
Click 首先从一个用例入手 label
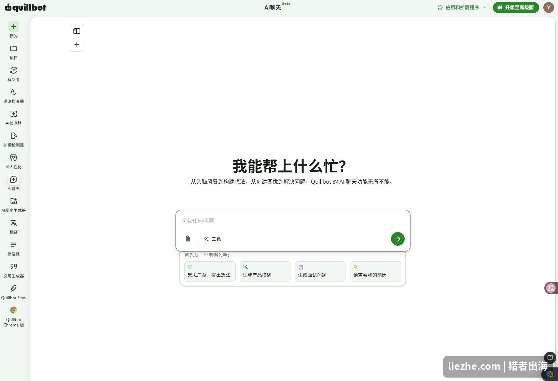coord(207,255)
